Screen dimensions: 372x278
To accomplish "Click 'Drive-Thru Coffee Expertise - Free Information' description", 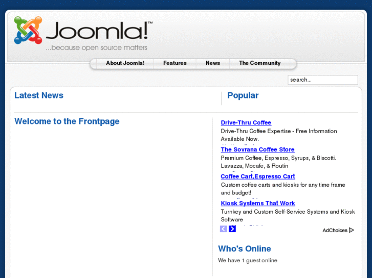I will [279, 135].
